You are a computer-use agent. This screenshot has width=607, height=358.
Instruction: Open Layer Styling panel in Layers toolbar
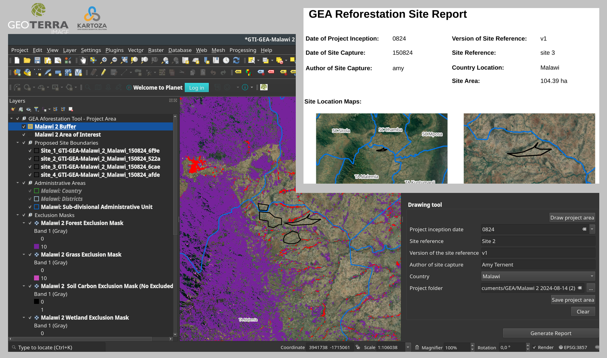click(x=13, y=109)
